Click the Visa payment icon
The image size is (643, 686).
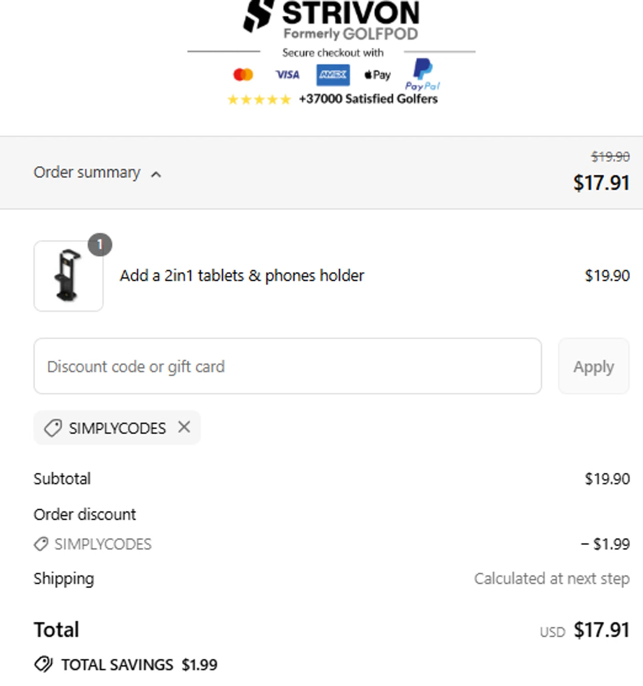click(x=287, y=75)
